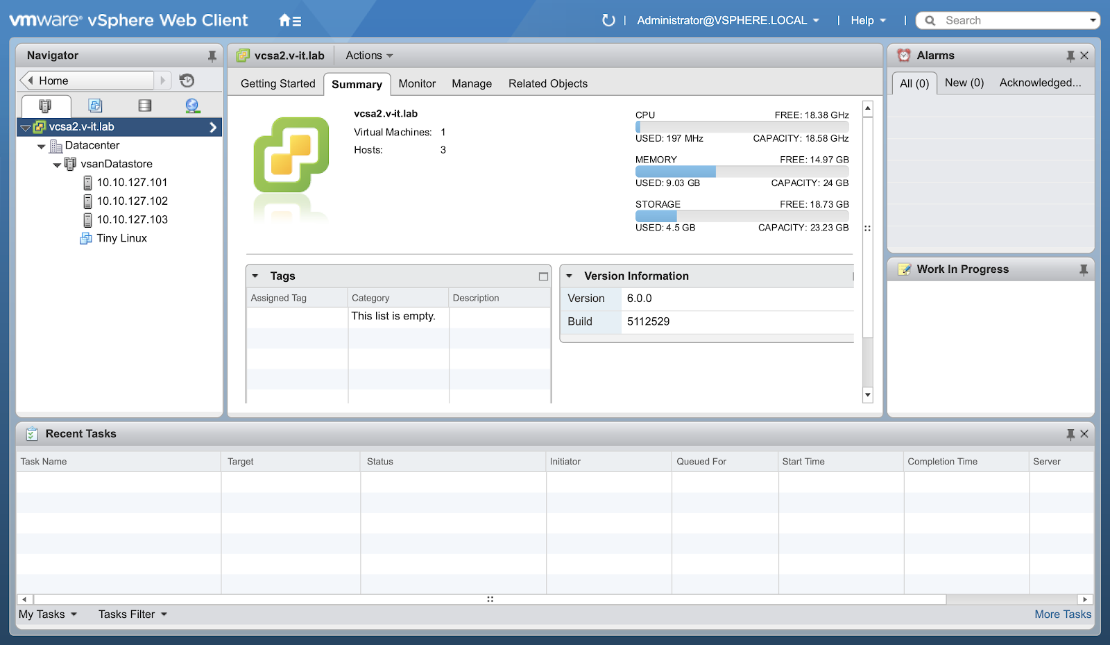Select the VMs and Templates view icon
The width and height of the screenshot is (1110, 645).
coord(95,106)
